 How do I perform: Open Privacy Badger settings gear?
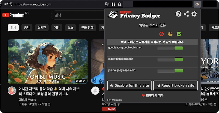[x=194, y=14]
